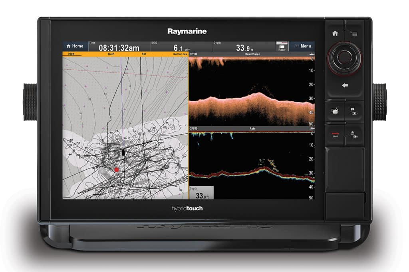Select the SOG 6.1 MPH data box
409x272 pixels.
(x=182, y=47)
